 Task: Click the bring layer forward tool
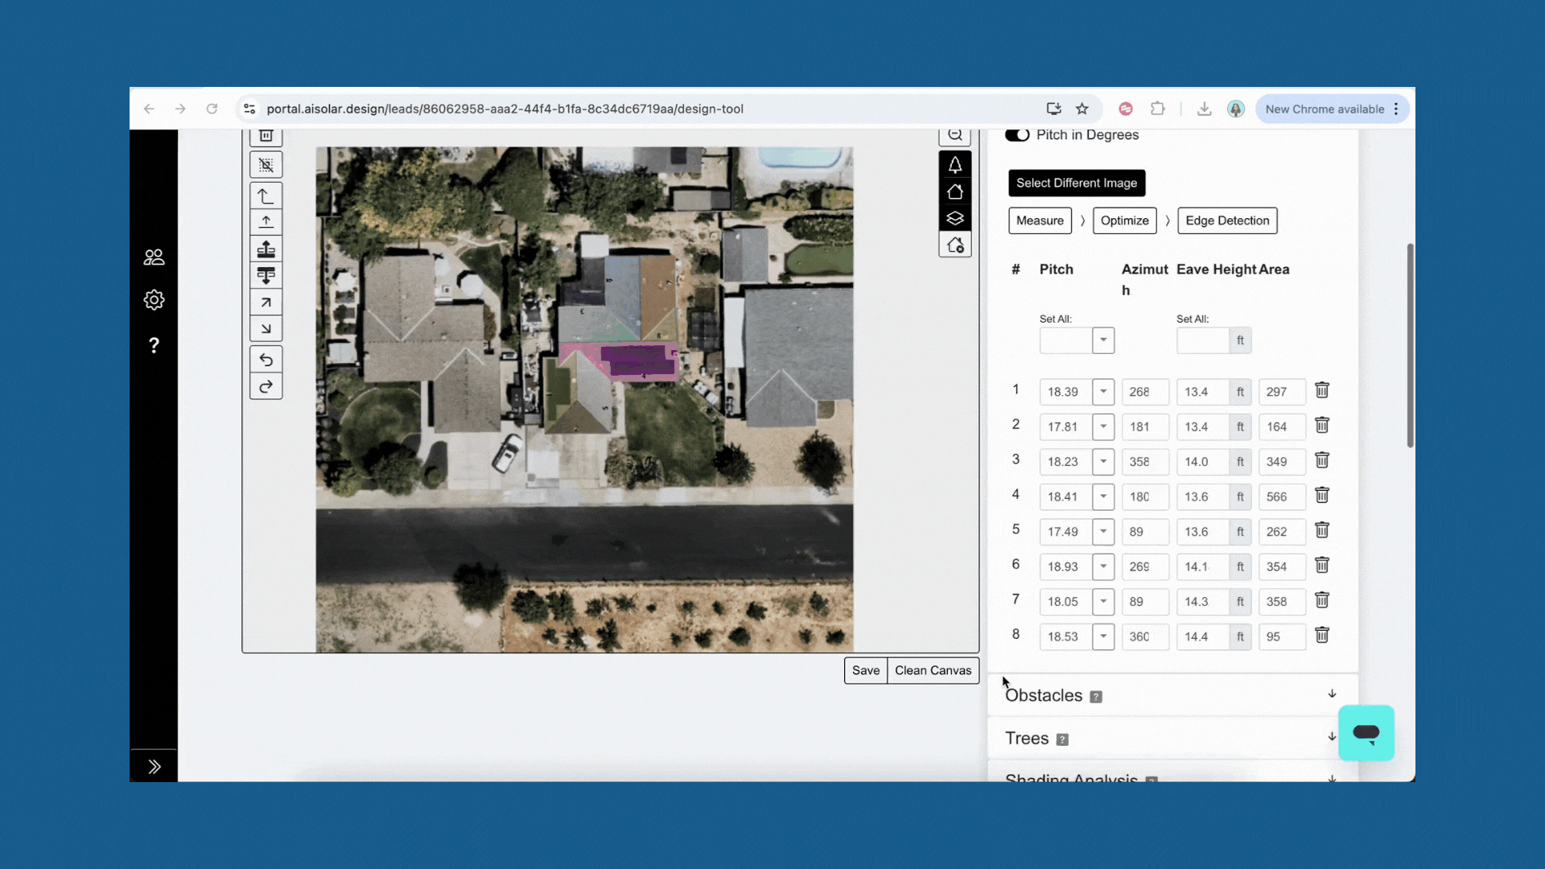tap(266, 249)
